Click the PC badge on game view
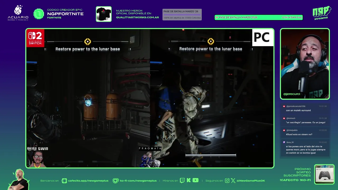The width and height of the screenshot is (338, 190). click(262, 37)
